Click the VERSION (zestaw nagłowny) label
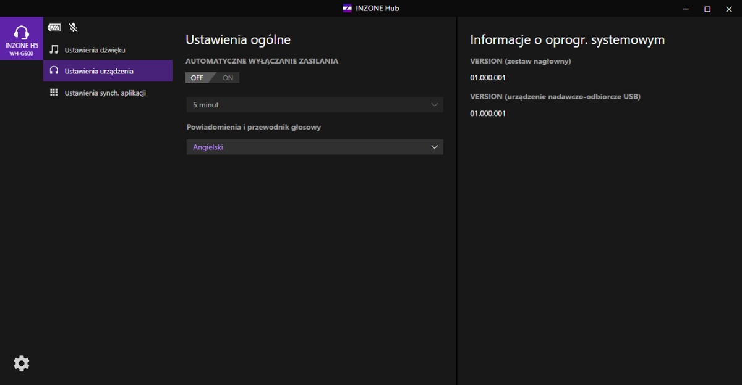 (520, 61)
